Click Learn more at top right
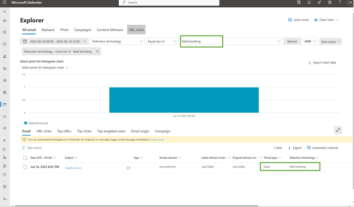The image size is (354, 207). (298, 20)
